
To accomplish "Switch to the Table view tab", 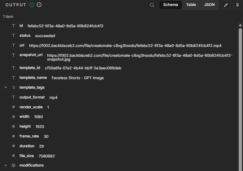I will coord(191,5).
